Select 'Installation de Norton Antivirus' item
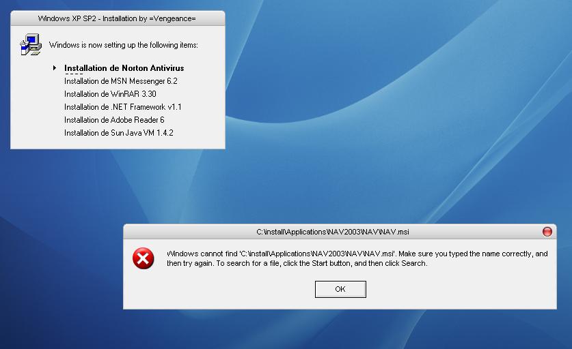572x349 pixels. coord(124,68)
